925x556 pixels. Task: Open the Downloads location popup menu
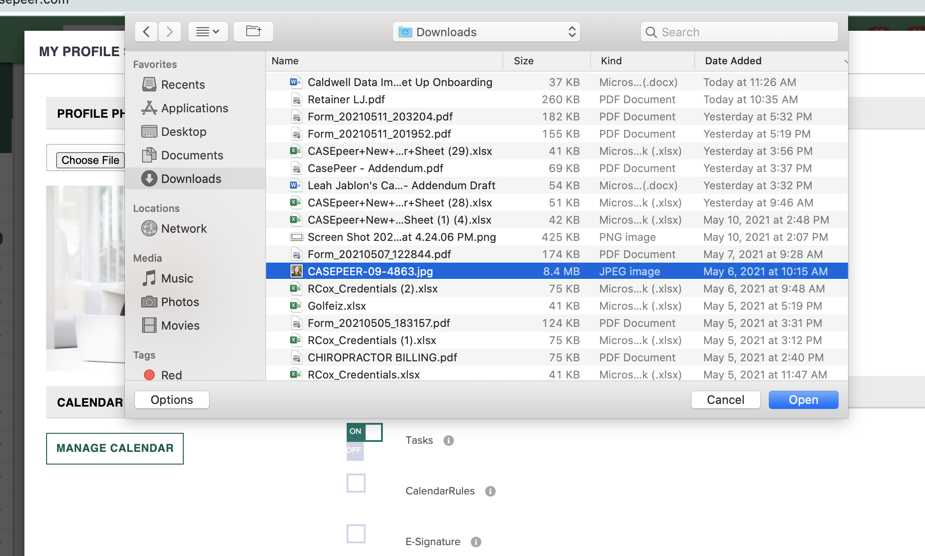(486, 32)
